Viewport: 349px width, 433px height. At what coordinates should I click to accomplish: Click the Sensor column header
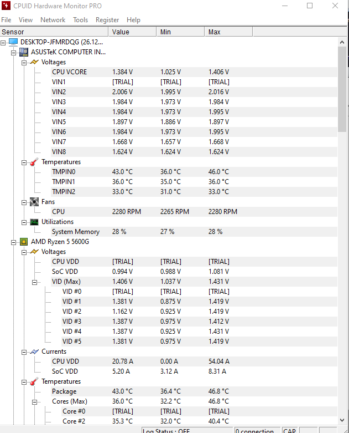tap(54, 32)
